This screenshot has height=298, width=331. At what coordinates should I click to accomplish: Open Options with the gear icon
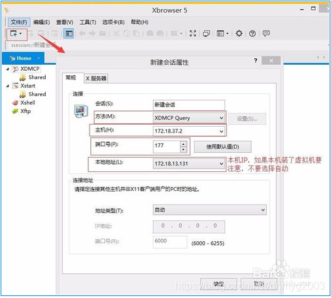click(239, 33)
